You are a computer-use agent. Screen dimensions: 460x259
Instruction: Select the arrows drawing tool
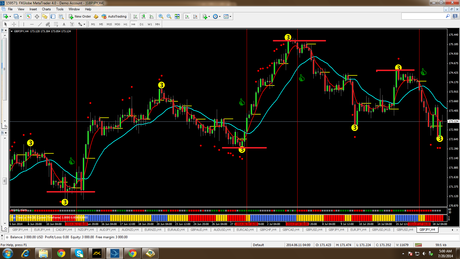(x=80, y=24)
